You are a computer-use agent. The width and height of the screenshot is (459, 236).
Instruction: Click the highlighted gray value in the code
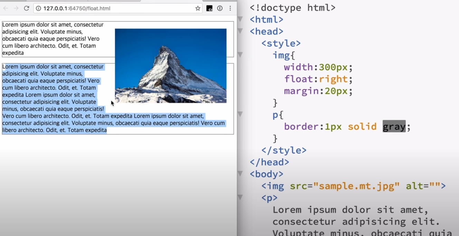point(394,127)
